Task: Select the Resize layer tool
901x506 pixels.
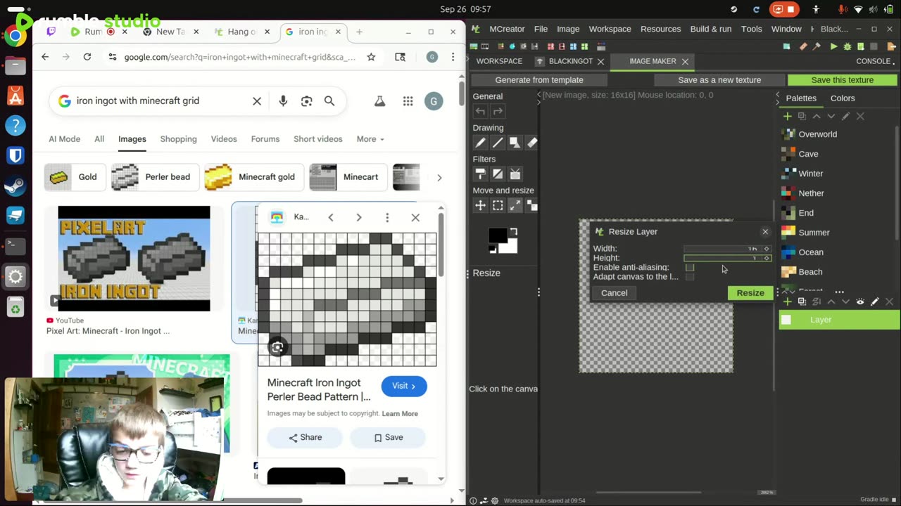Action: coord(515,205)
